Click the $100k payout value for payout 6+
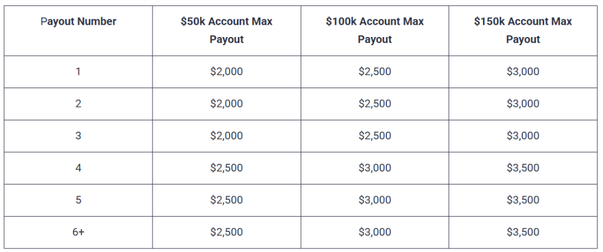 pos(375,232)
